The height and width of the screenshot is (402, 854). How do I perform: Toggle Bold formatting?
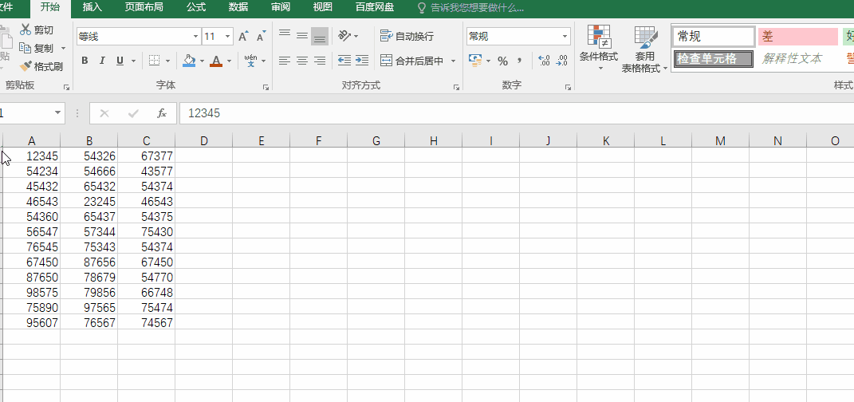[x=85, y=61]
